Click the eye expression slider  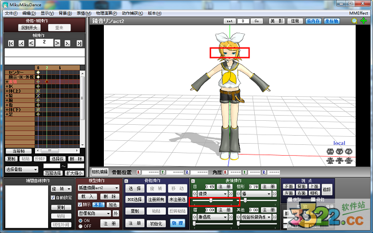tap(212, 200)
